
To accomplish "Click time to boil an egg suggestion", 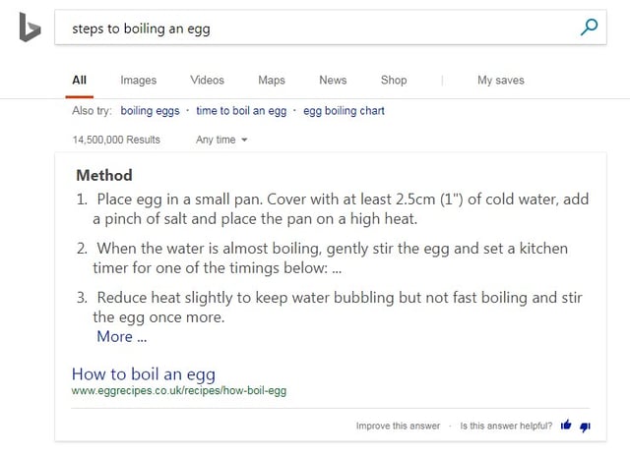I will coord(241,111).
